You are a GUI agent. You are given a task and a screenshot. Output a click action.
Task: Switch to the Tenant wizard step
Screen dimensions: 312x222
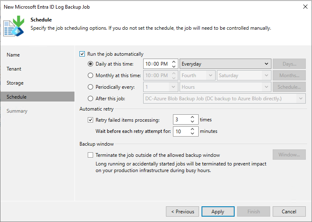click(x=14, y=69)
